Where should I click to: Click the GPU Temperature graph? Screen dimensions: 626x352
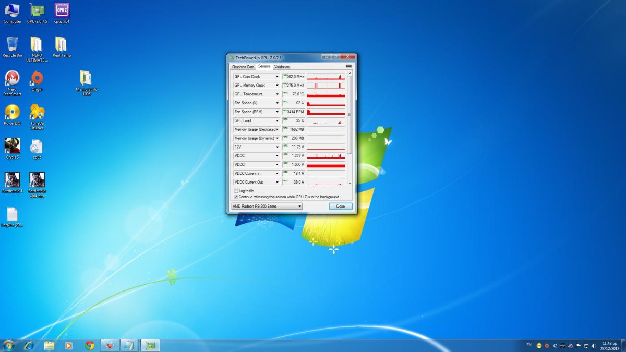click(x=326, y=94)
